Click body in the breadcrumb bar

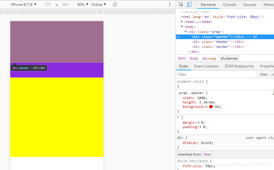(x=194, y=58)
